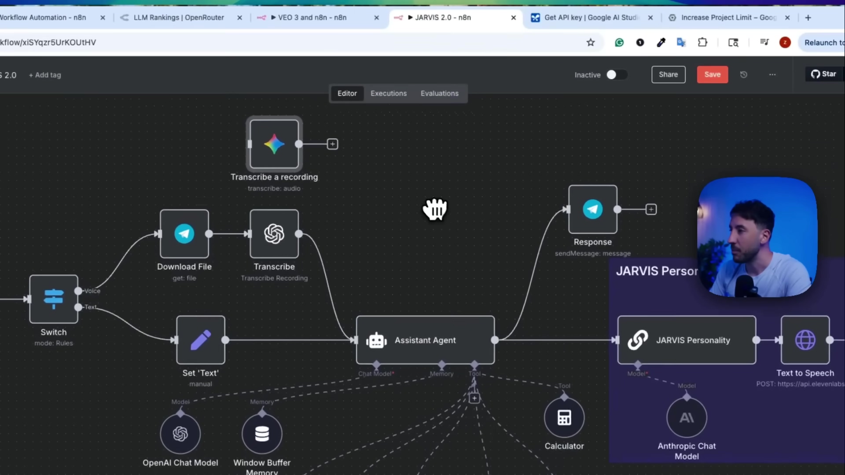Add node after Response node output
This screenshot has width=845, height=475.
coord(651,209)
